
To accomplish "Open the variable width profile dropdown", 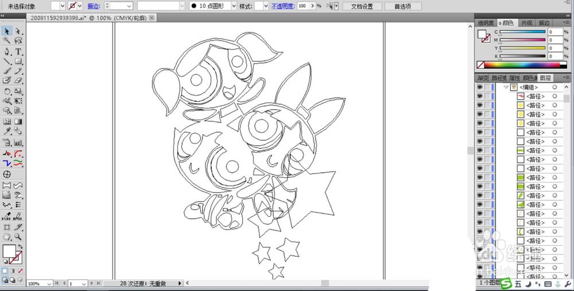I will [x=182, y=6].
